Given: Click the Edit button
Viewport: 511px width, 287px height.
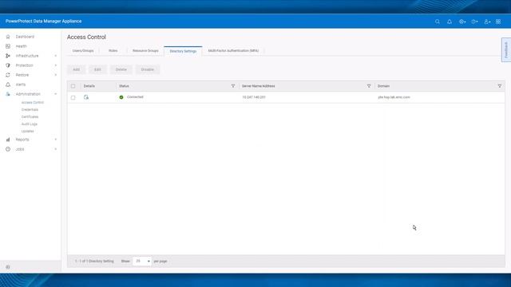Looking at the screenshot, I should tap(97, 69).
